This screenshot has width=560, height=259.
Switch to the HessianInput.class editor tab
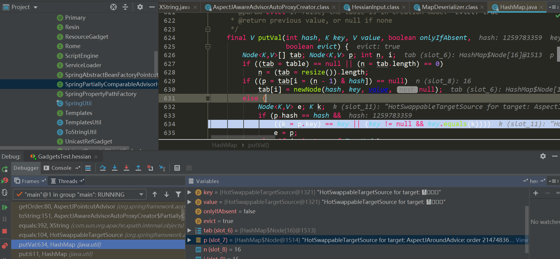[375, 7]
